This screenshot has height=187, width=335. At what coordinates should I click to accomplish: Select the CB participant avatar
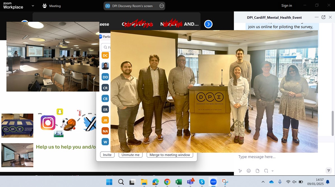105,99
